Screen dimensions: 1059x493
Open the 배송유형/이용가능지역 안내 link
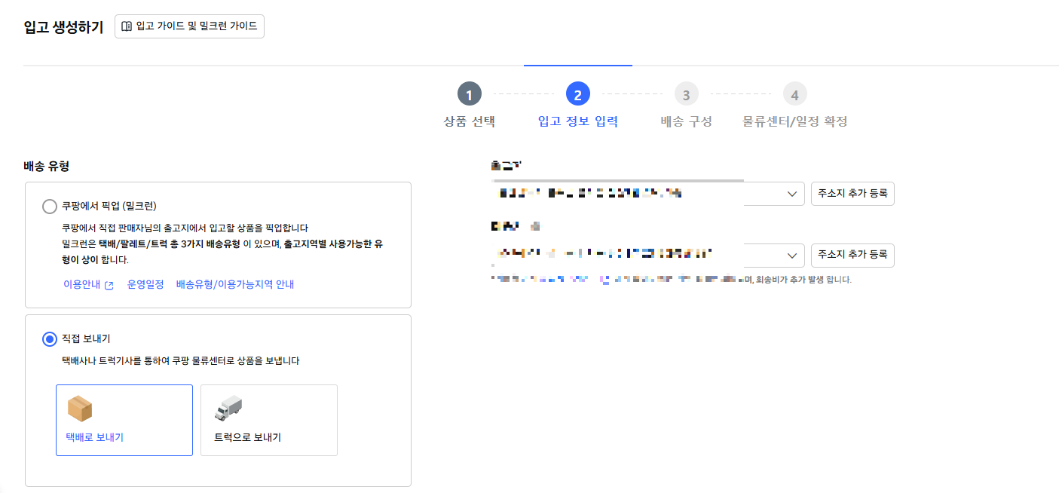[235, 285]
